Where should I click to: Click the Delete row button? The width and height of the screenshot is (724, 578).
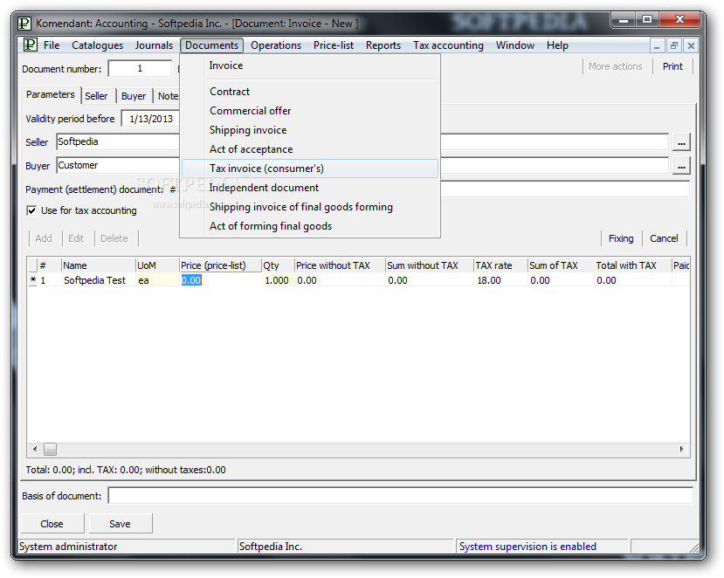114,238
